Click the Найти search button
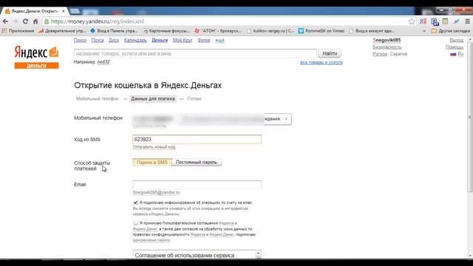This screenshot has height=266, width=473. click(330, 53)
